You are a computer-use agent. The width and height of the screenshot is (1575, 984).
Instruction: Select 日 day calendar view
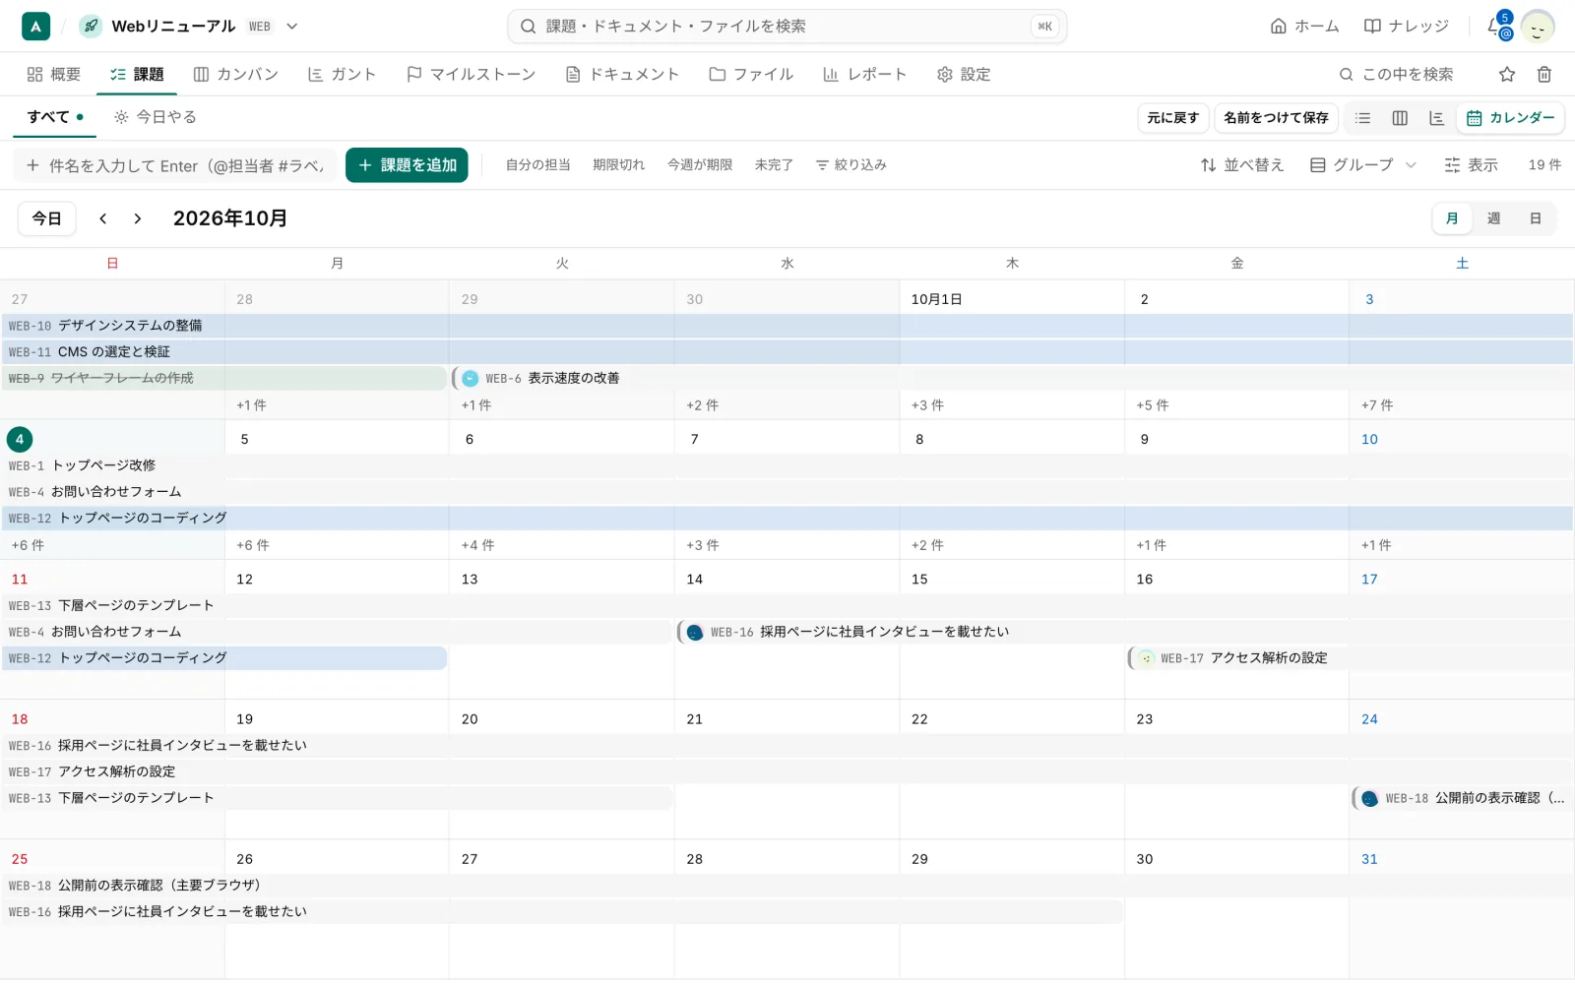click(x=1535, y=218)
